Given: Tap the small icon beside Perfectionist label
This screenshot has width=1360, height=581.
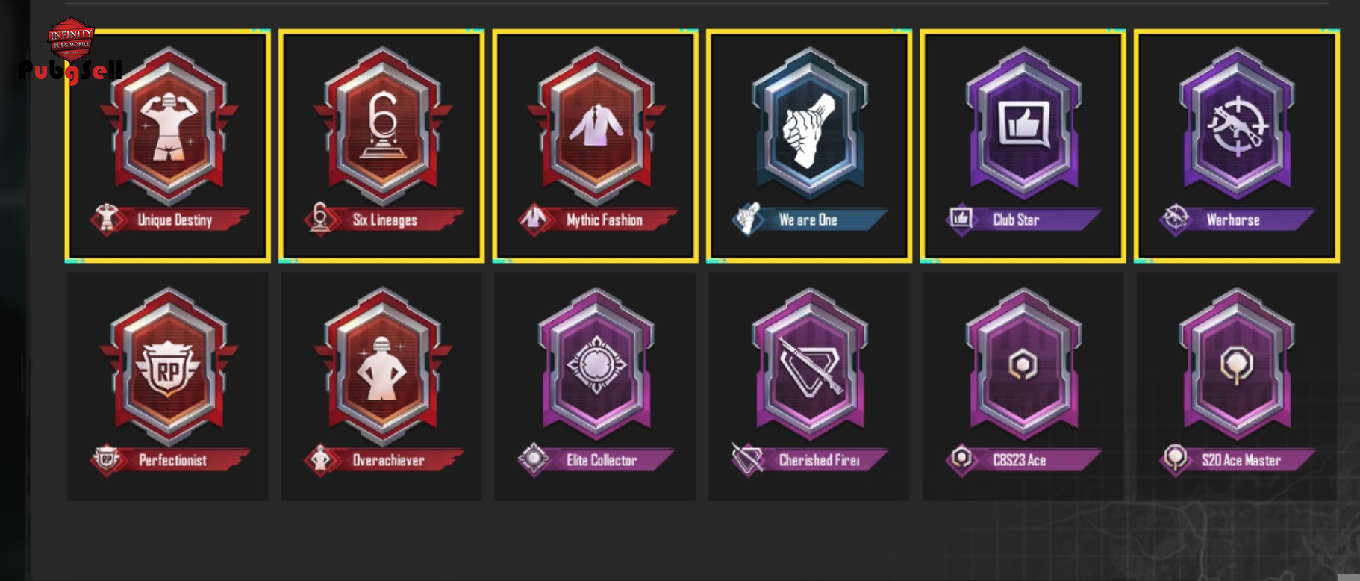Looking at the screenshot, I should click(107, 459).
